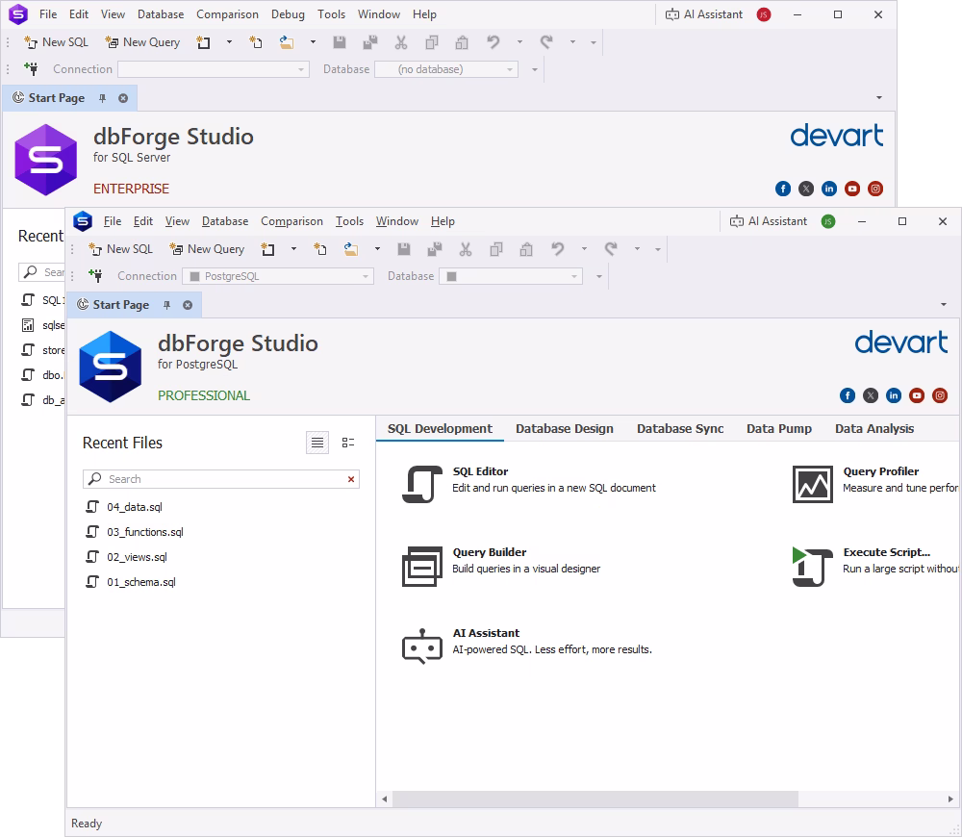
Task: Click Redo icon in SQL Server window toolbar
Action: point(546,42)
